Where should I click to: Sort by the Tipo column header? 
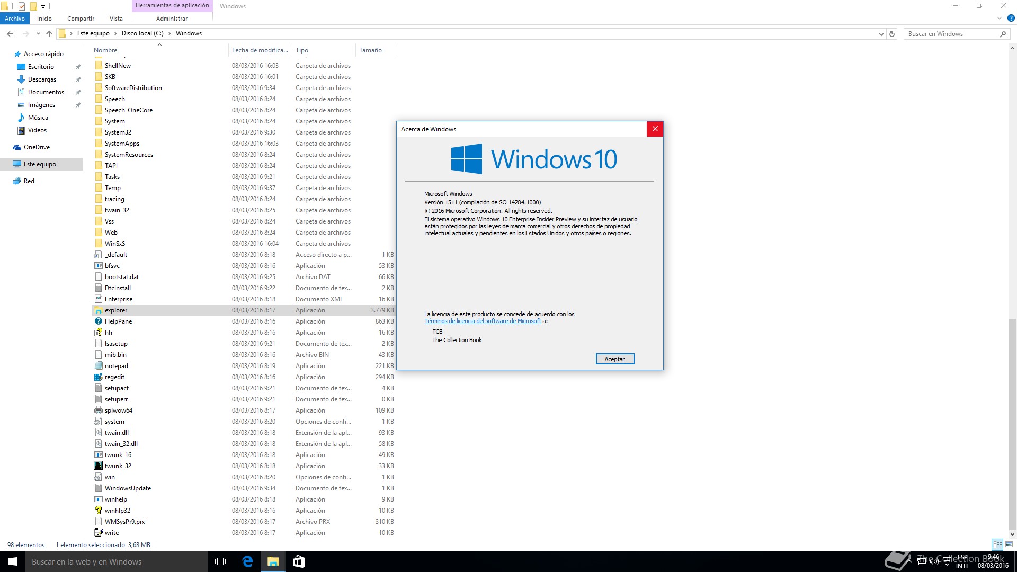coord(324,50)
